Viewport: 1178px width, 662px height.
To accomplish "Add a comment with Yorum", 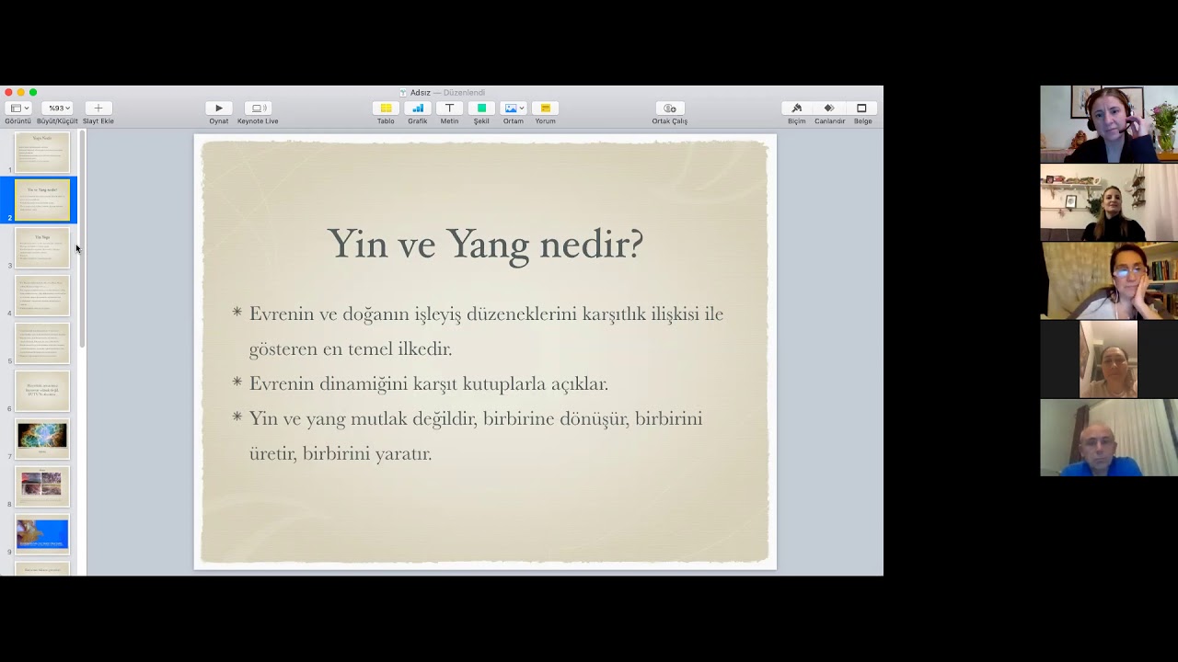I will 546,108.
